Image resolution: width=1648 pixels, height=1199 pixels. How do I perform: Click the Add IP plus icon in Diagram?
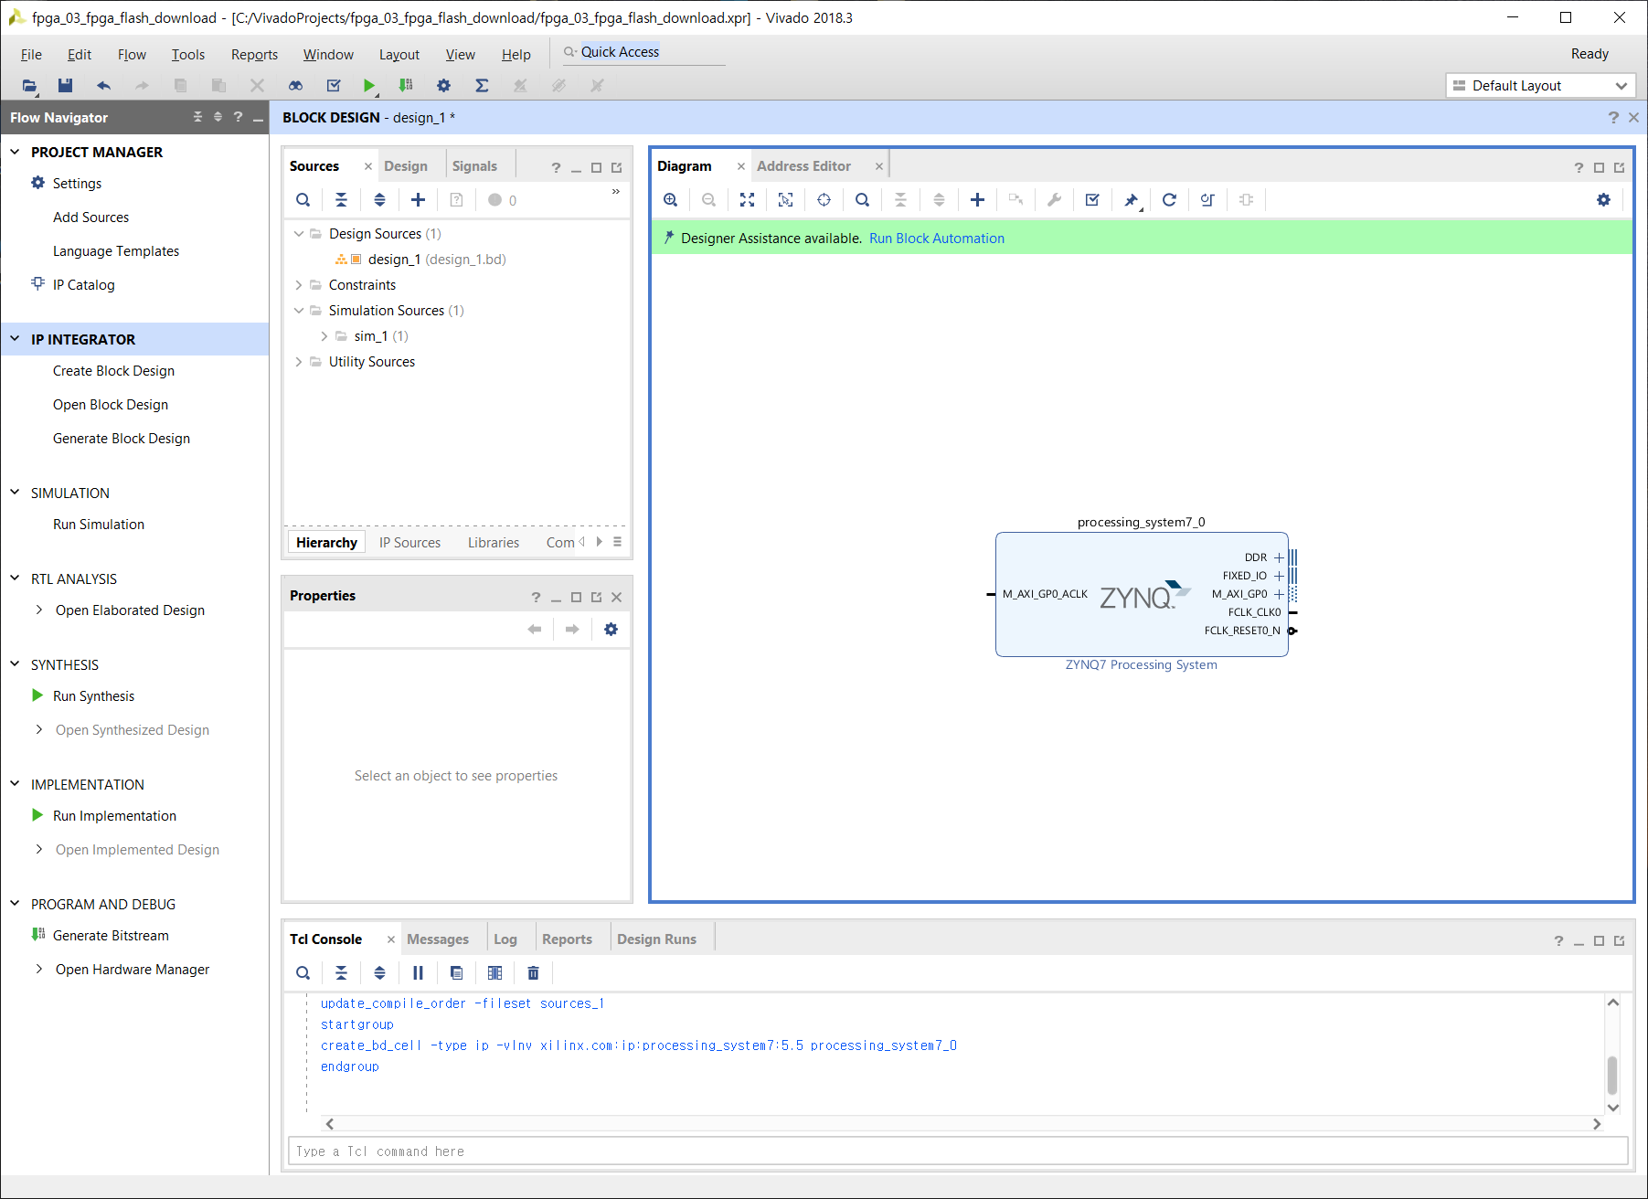(977, 200)
